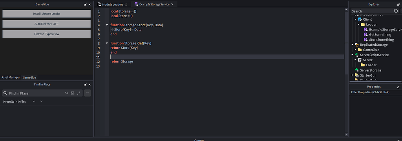
Task: Click Install Module Loader button
Action: click(47, 14)
